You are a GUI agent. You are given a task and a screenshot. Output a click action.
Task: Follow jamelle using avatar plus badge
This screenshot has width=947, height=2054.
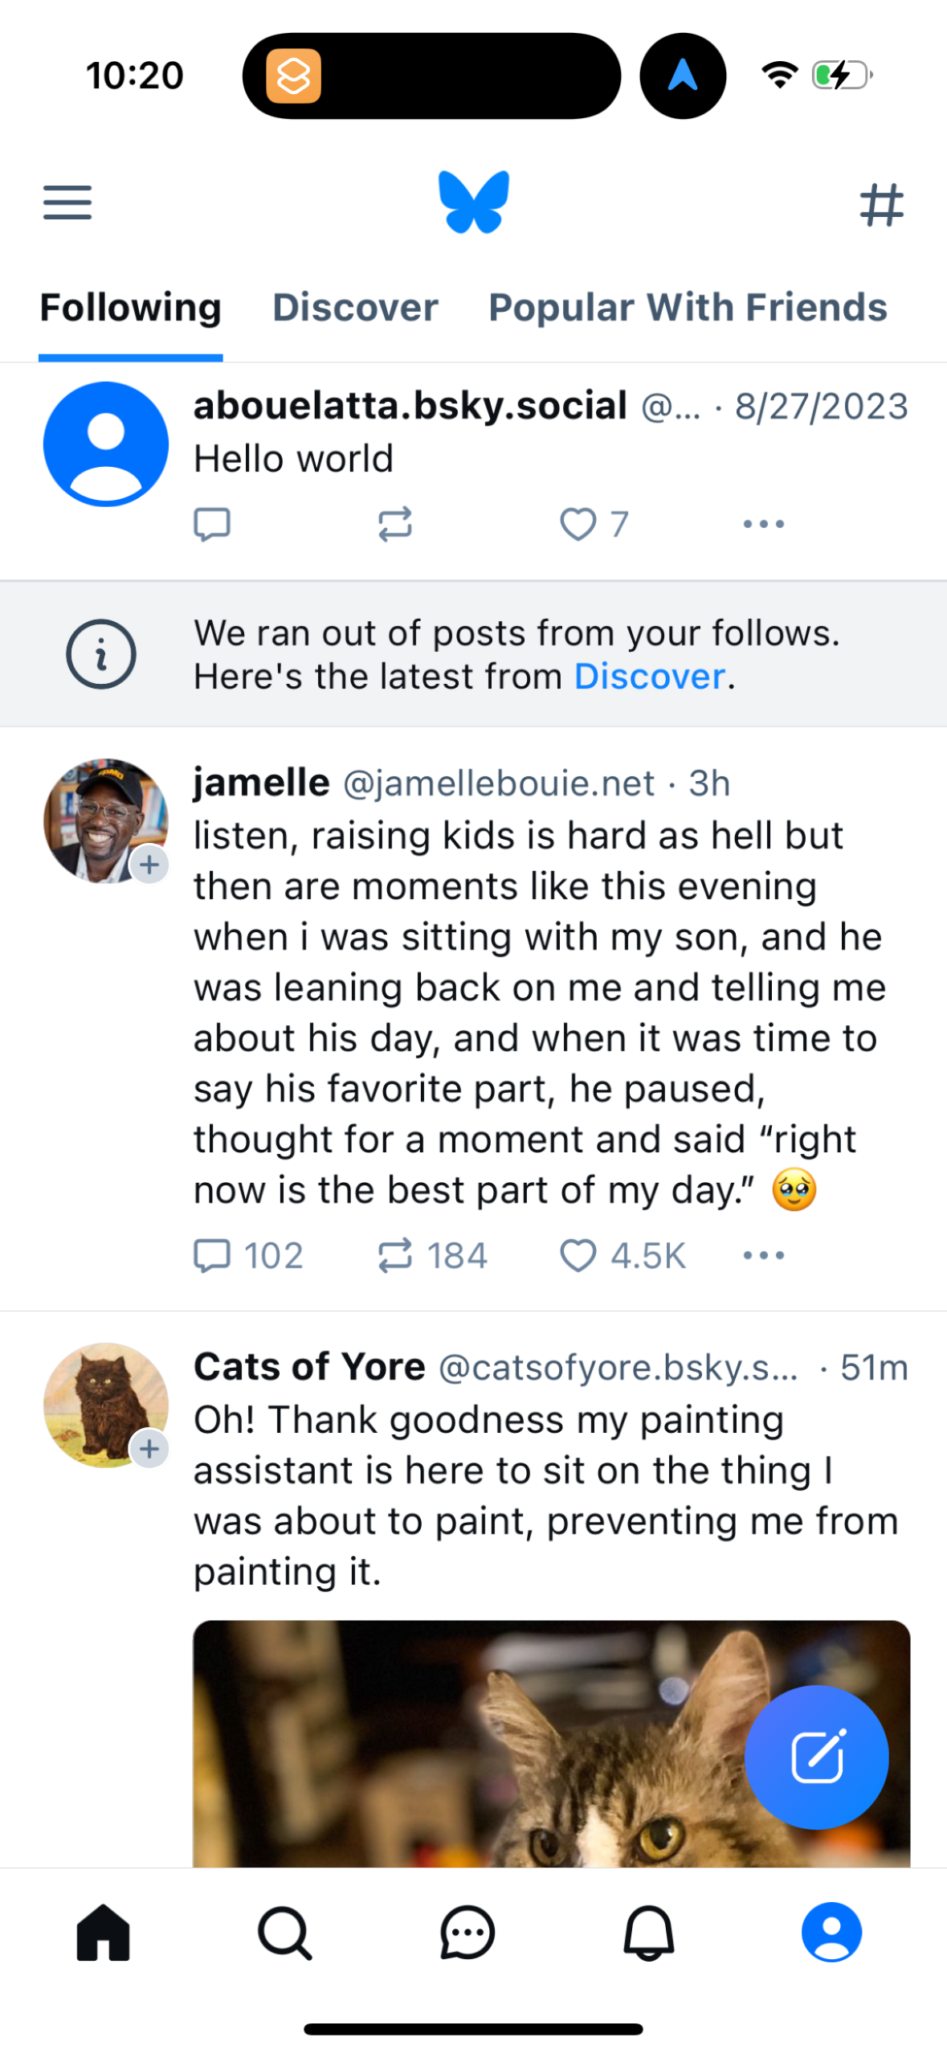click(149, 865)
